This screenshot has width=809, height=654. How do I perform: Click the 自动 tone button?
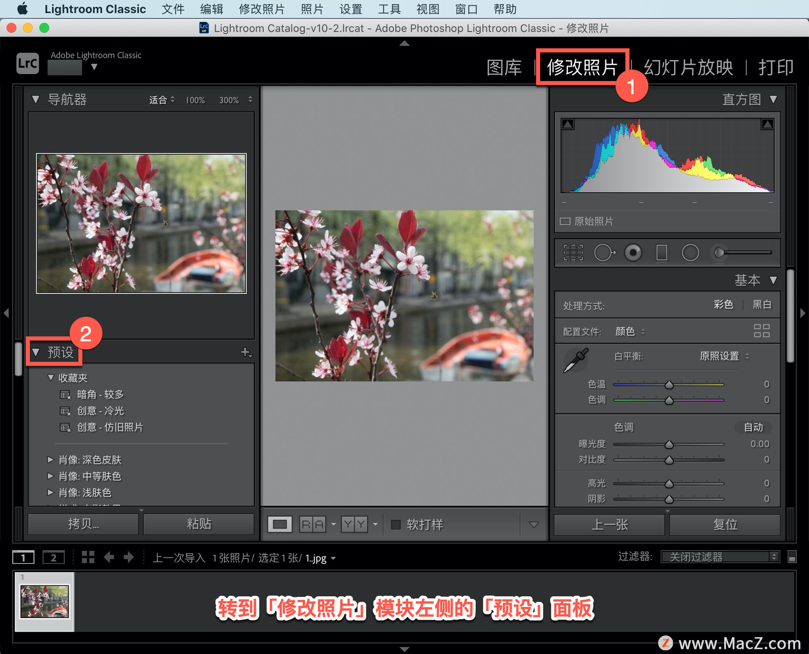coord(753,427)
